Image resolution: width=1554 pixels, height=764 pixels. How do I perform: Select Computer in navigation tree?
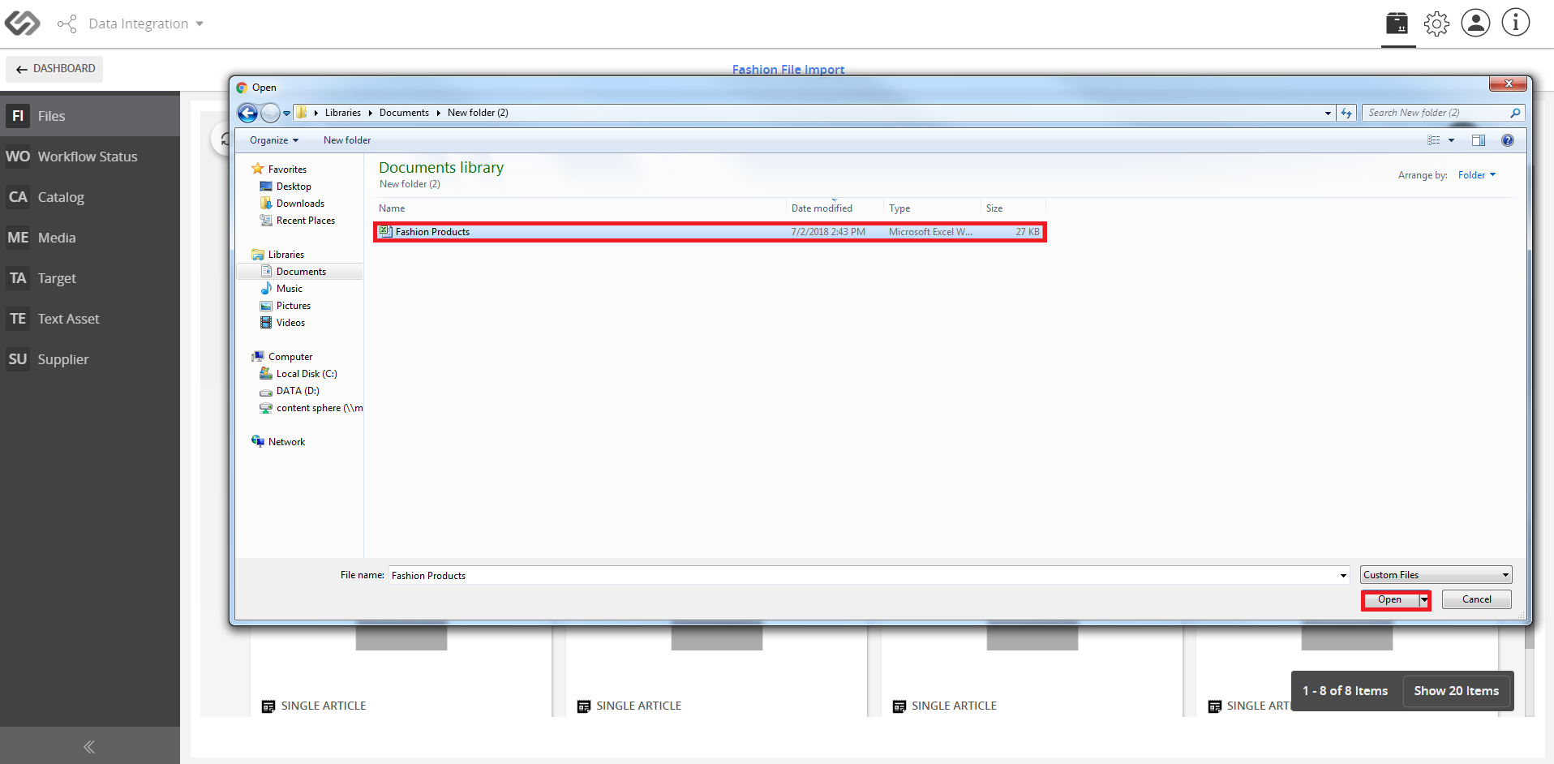tap(290, 357)
